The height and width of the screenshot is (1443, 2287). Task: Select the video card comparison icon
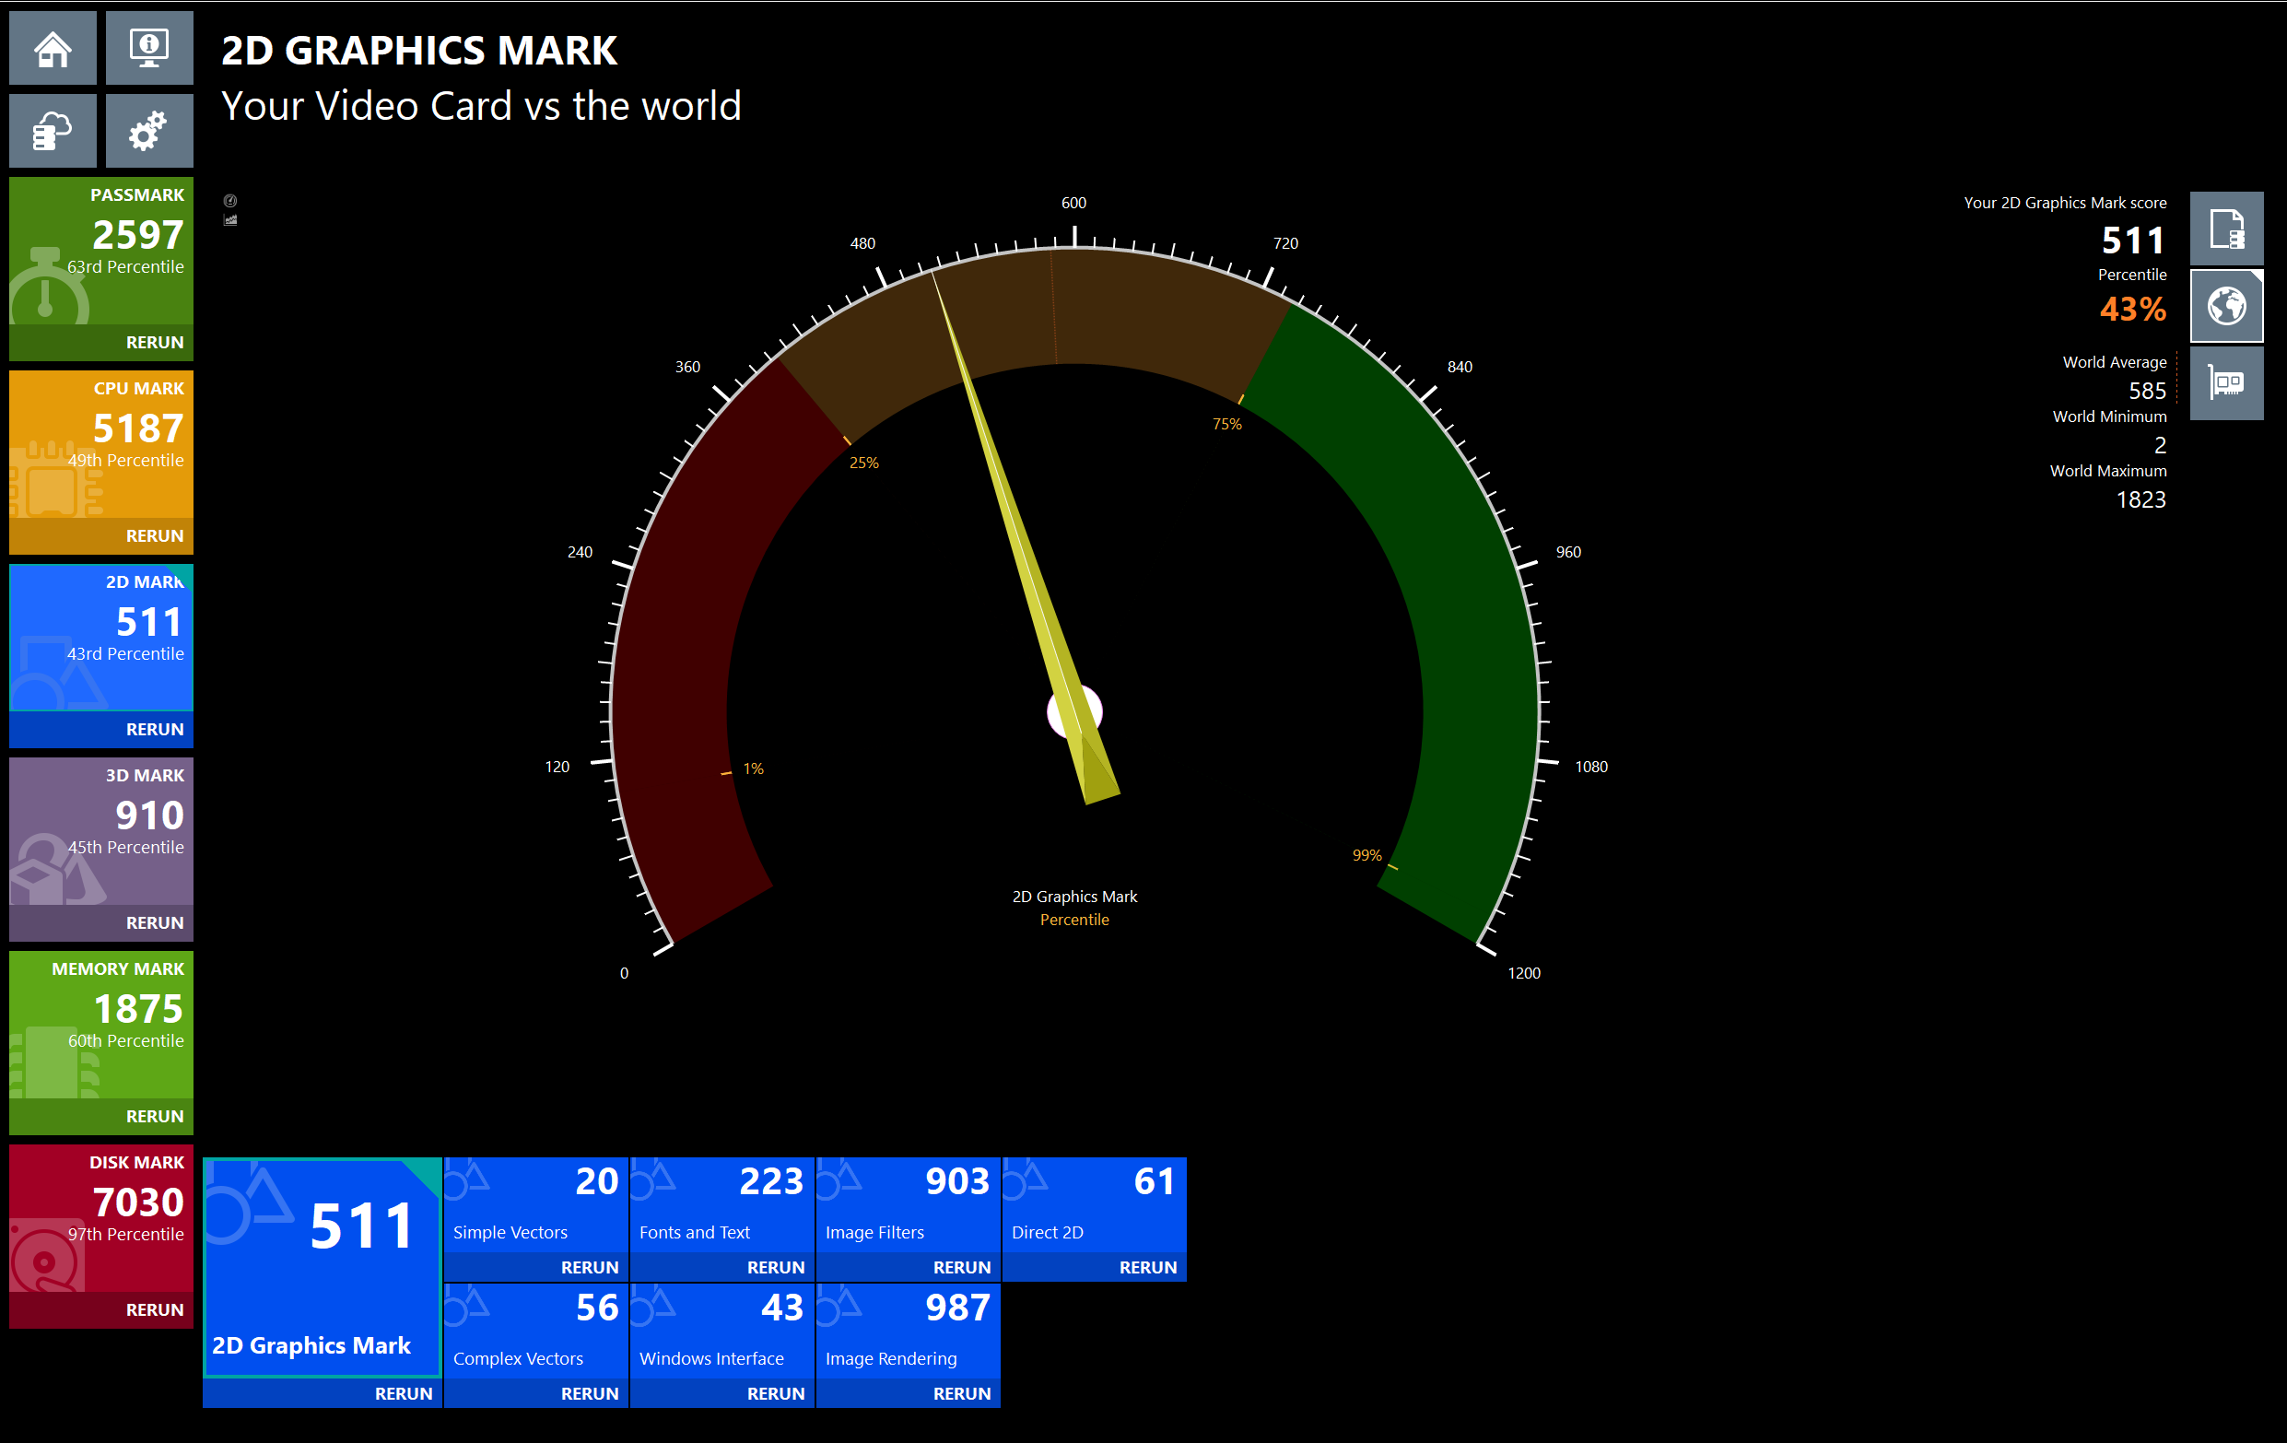pyautogui.click(x=2226, y=382)
